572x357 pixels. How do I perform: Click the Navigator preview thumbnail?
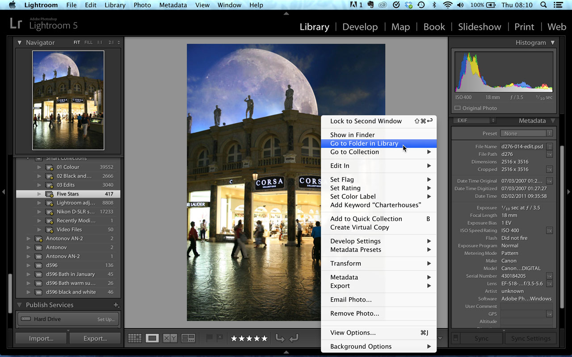[x=68, y=100]
